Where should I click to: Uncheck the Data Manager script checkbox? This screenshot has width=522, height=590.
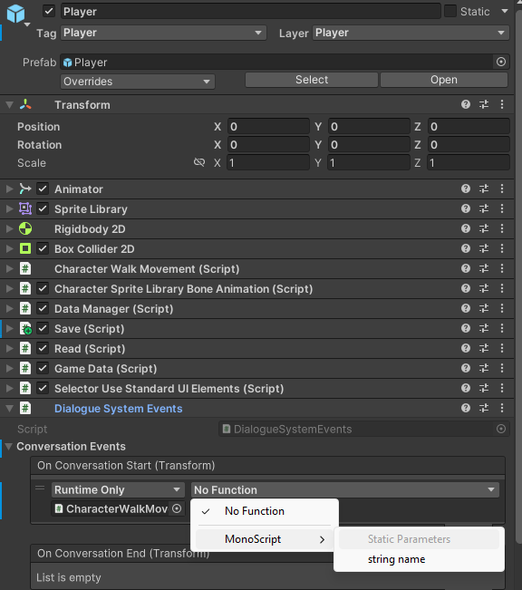pyautogui.click(x=43, y=308)
